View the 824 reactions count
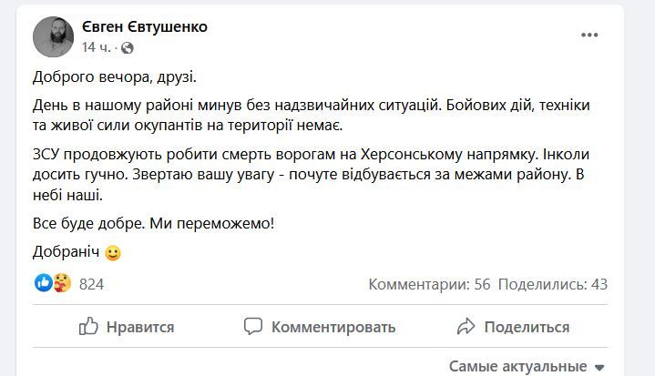 click(x=91, y=284)
